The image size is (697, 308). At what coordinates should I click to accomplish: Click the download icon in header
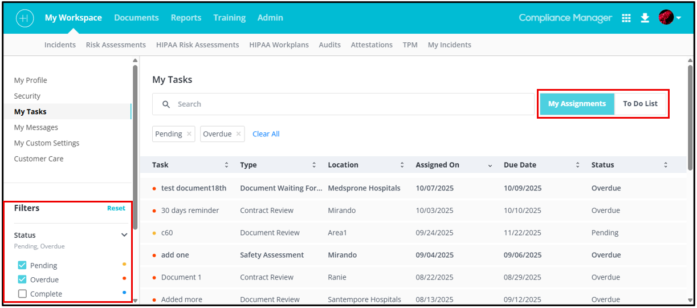tap(645, 18)
